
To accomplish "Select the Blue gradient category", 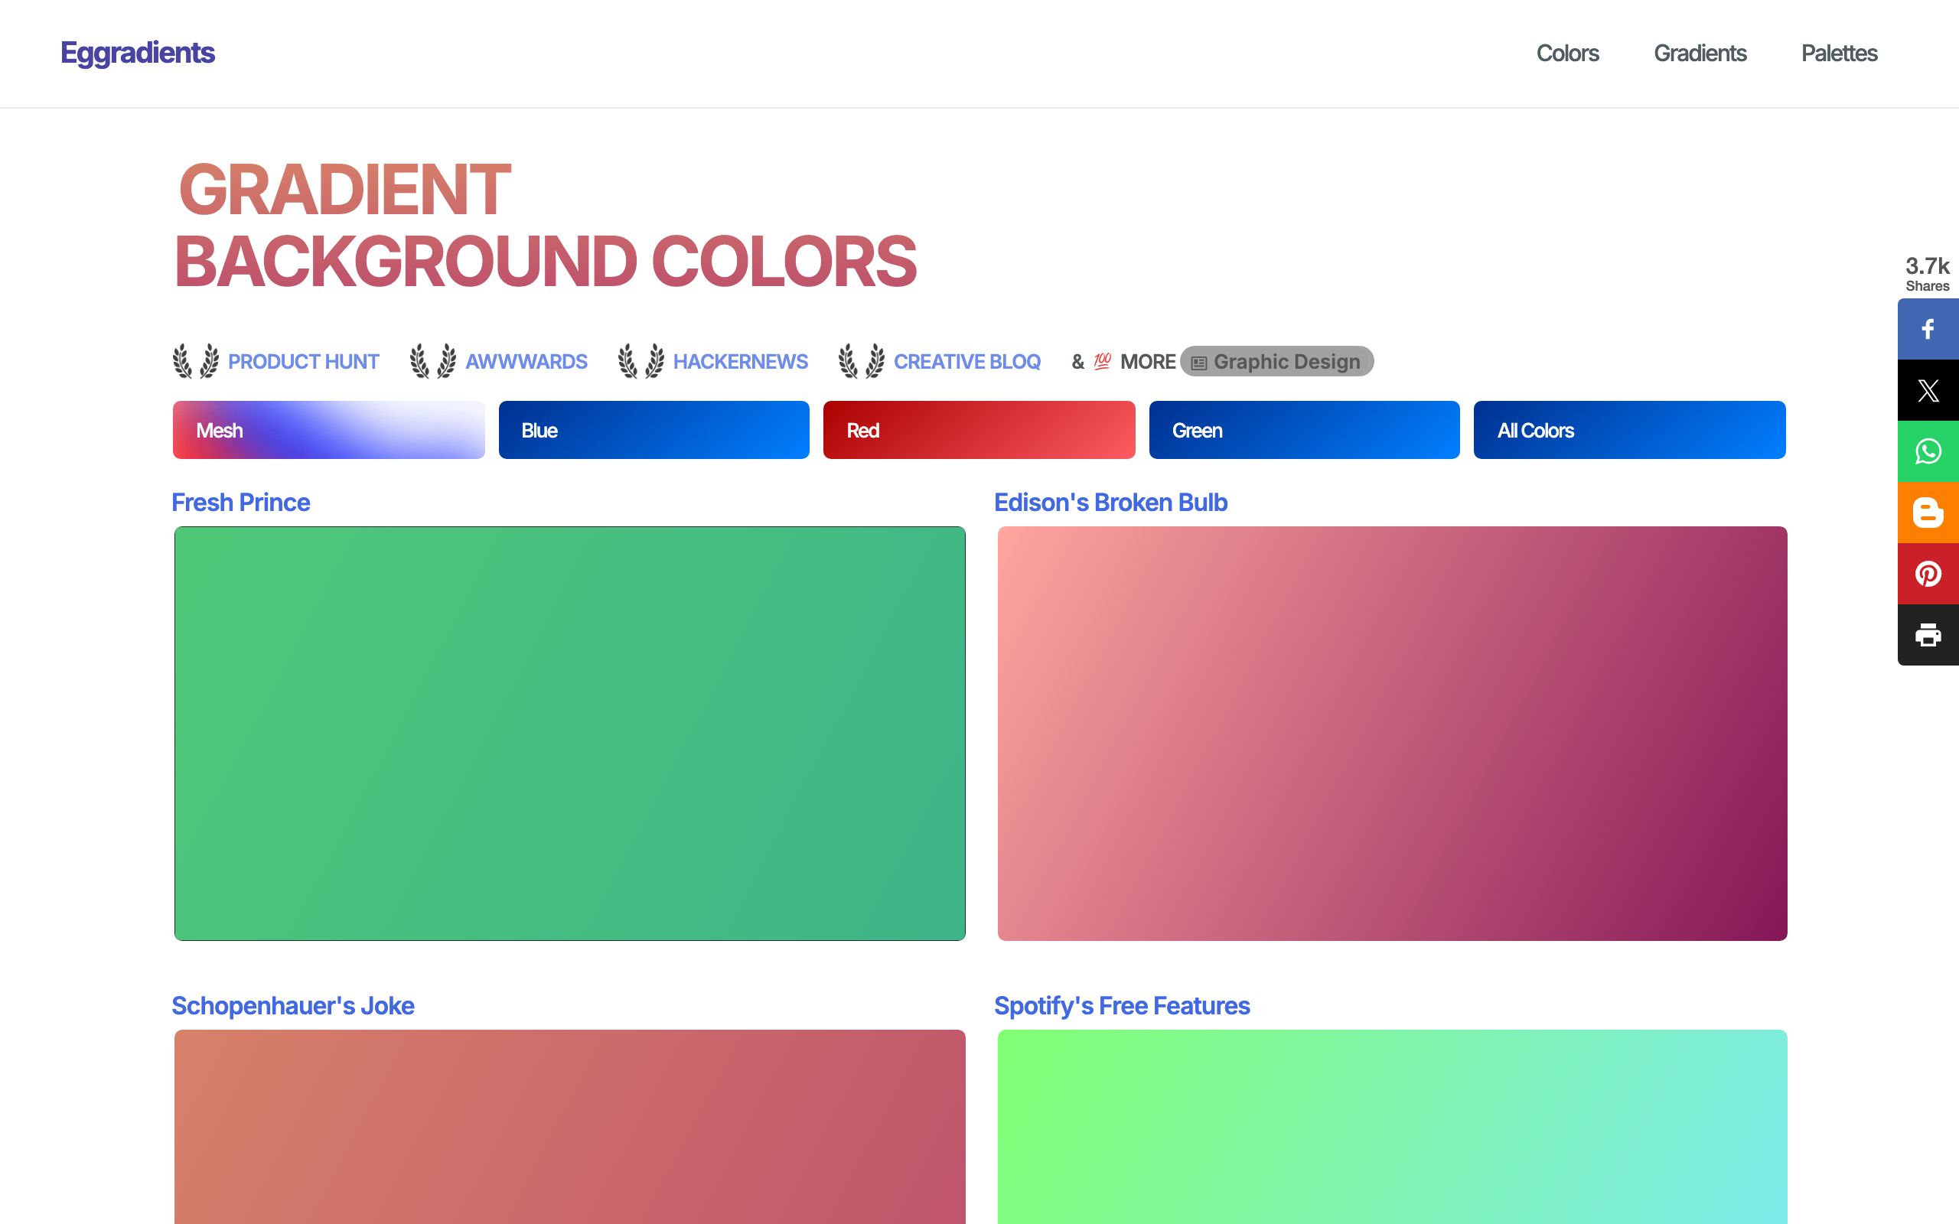I will (654, 430).
